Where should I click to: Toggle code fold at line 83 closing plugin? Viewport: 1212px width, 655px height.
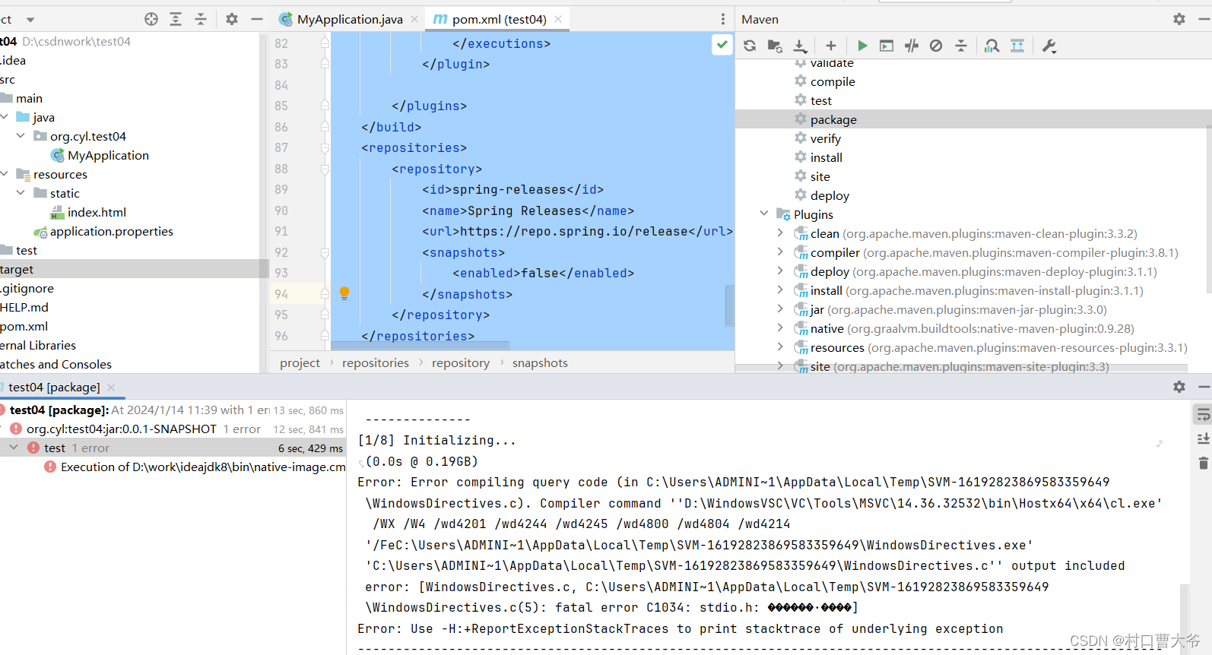pos(325,64)
